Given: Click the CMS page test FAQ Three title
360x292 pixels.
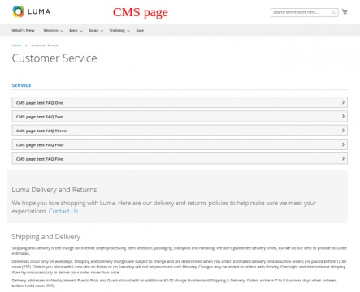Looking at the screenshot, I should point(41,131).
